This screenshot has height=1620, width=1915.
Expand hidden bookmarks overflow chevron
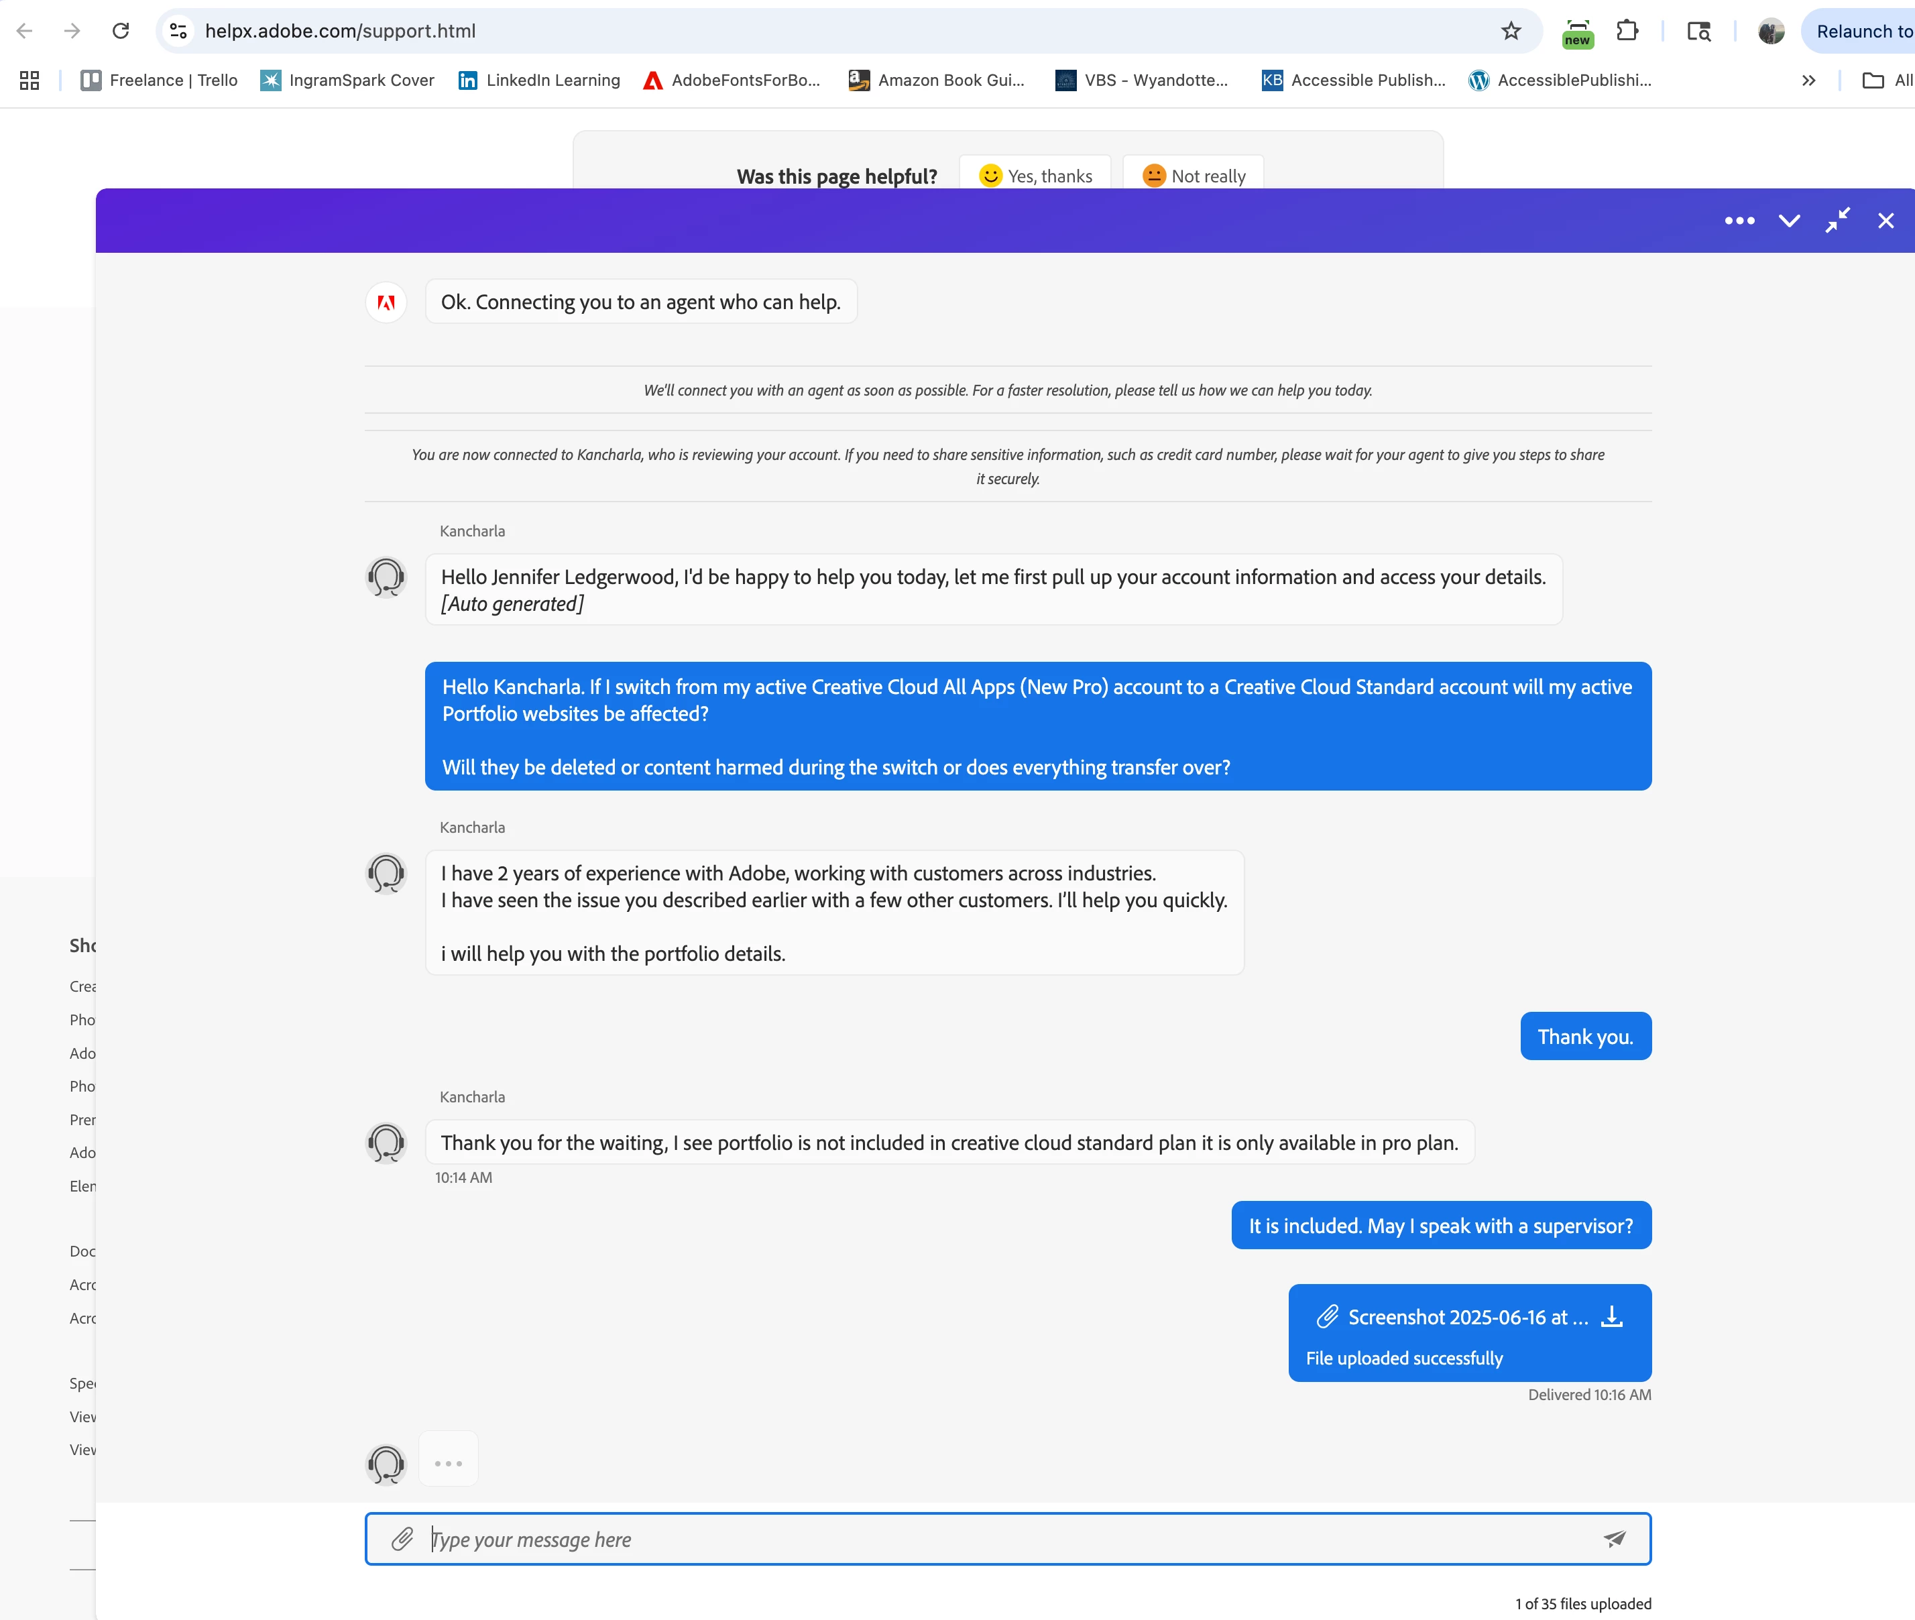[1808, 80]
